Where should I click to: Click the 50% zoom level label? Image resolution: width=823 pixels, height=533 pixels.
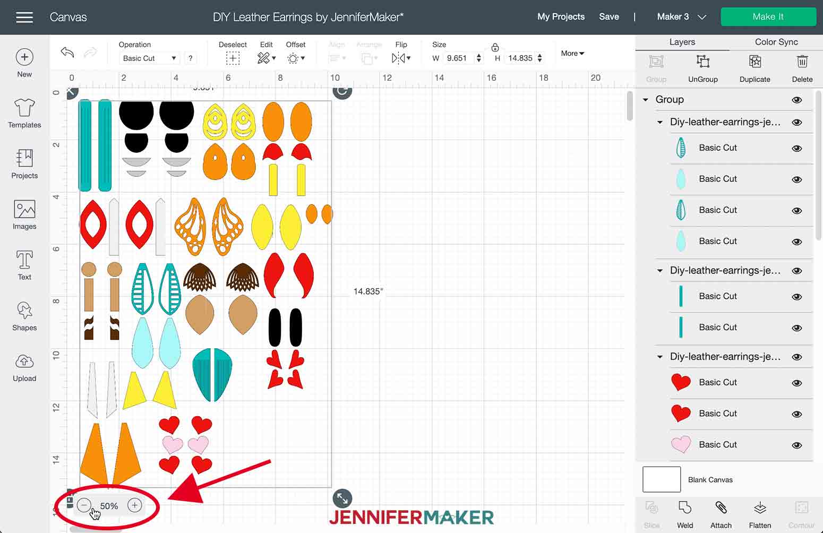109,506
